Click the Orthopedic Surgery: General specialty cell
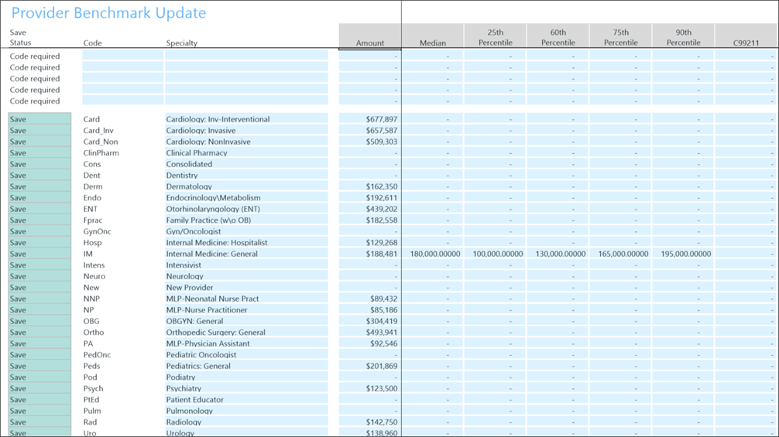The width and height of the screenshot is (779, 437). pyautogui.click(x=246, y=333)
